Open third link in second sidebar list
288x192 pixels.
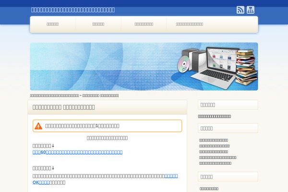click(214, 152)
